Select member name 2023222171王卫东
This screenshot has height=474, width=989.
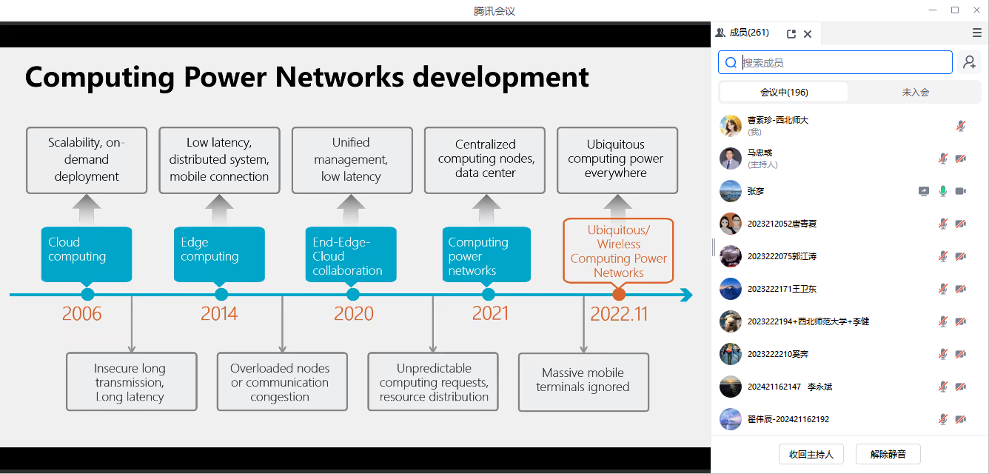(x=782, y=289)
